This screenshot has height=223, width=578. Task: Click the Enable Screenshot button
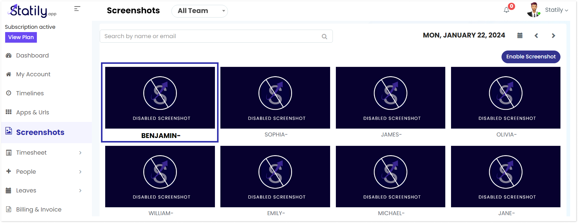click(531, 57)
